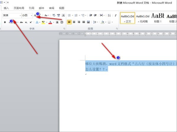This screenshot has width=177, height=132.
Task: Apply the 正文 style
Action: coord(127,18)
